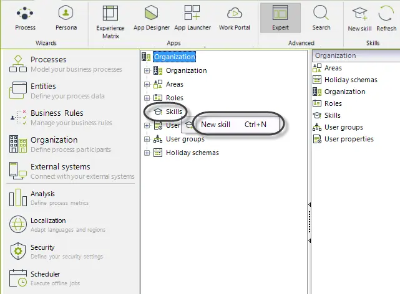The image size is (400, 294).
Task: Collapse panel using upper splitter arrow
Action: click(x=310, y=205)
